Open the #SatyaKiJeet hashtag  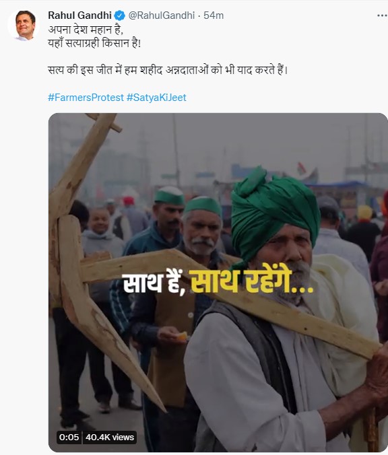coord(156,97)
